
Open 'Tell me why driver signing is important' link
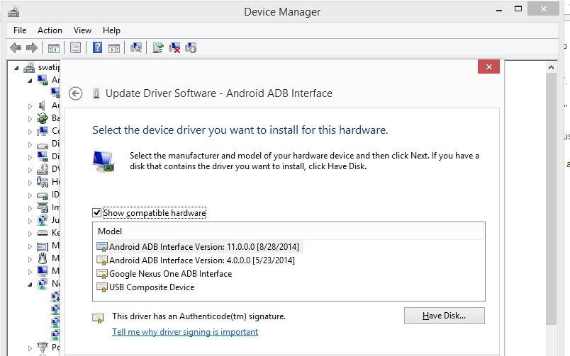pos(185,332)
